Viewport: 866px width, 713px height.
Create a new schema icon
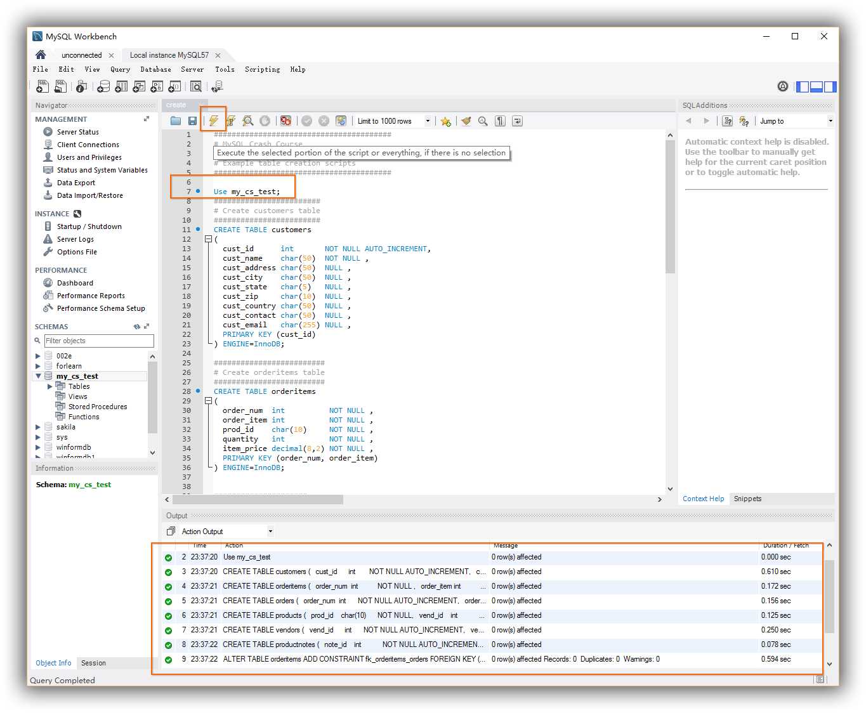coord(103,86)
